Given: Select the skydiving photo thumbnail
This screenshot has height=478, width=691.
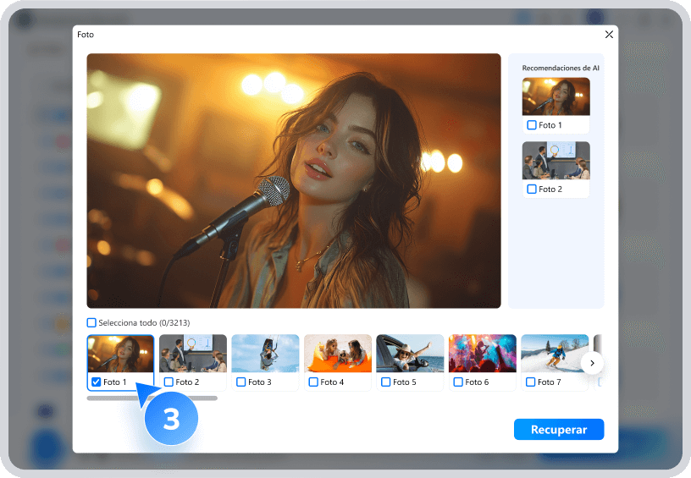Looking at the screenshot, I should click(x=265, y=354).
